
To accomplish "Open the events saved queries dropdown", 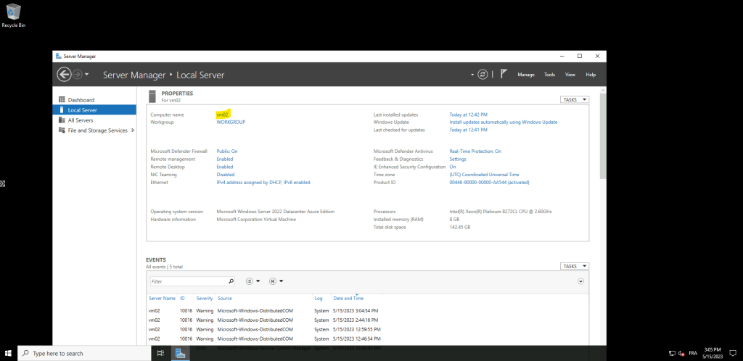I will [x=276, y=281].
